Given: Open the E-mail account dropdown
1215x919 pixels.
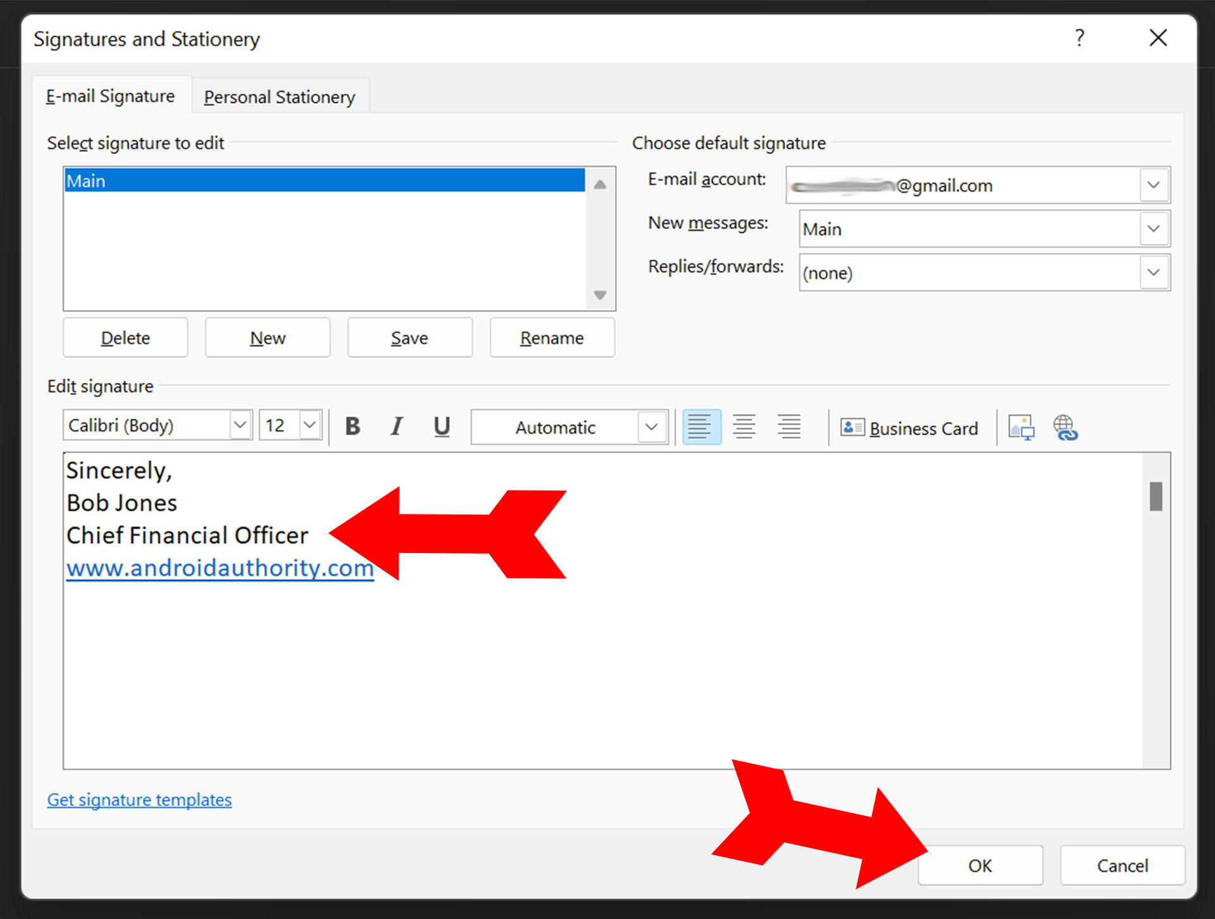Looking at the screenshot, I should tap(1153, 185).
